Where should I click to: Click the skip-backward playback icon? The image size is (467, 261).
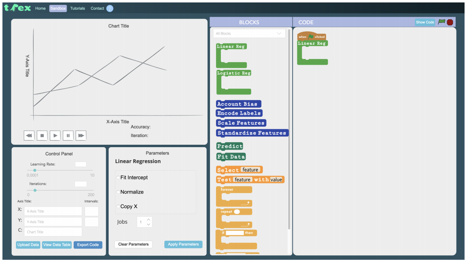[x=29, y=135]
